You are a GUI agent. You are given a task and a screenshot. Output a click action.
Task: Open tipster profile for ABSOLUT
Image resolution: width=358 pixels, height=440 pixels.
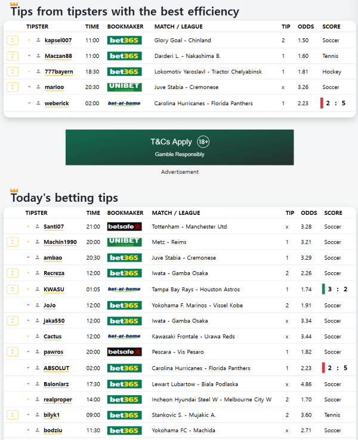pyautogui.click(x=56, y=368)
